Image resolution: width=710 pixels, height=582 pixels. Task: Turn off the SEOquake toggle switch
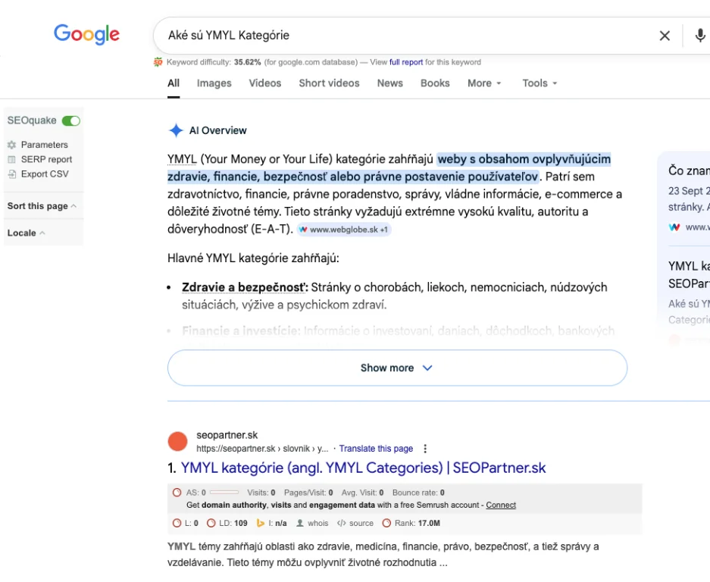(x=71, y=120)
